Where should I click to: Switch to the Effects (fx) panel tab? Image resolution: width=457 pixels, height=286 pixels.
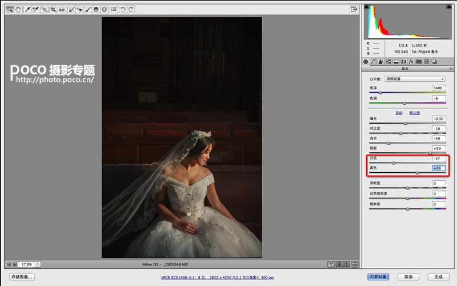(x=411, y=62)
